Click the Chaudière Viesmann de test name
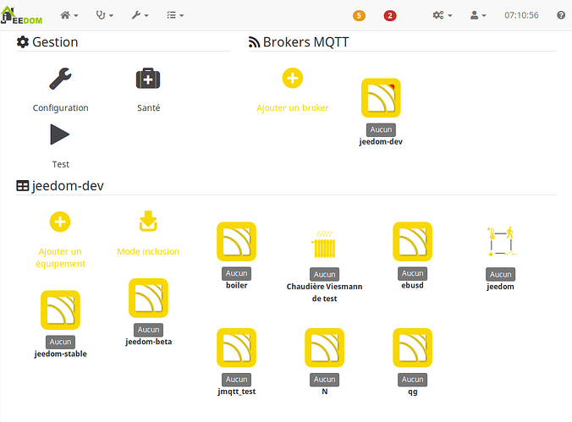Screen dimensions: 572x422 [x=324, y=293]
